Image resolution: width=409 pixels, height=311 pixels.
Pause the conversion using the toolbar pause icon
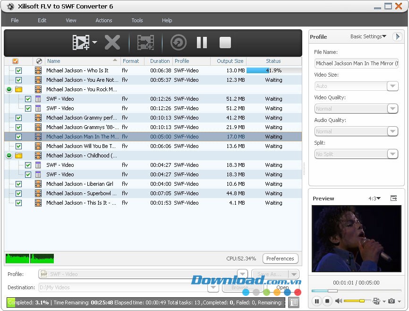[x=202, y=42]
